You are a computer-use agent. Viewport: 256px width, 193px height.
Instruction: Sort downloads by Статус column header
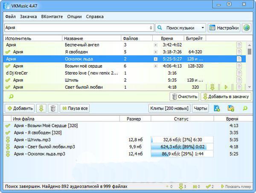182,119
